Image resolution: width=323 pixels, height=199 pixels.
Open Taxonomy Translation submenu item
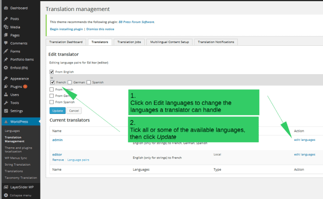pyautogui.click(x=21, y=178)
